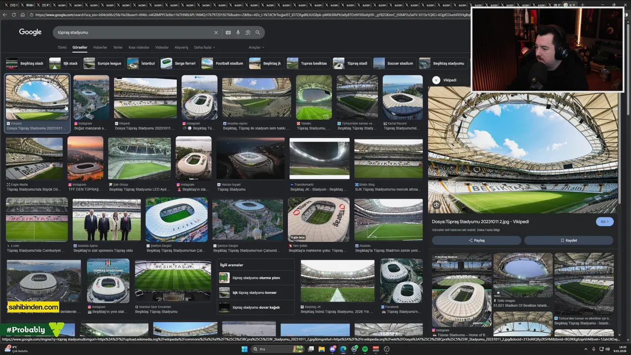The width and height of the screenshot is (631, 355).
Task: Select the Görseller tab
Action: click(79, 48)
